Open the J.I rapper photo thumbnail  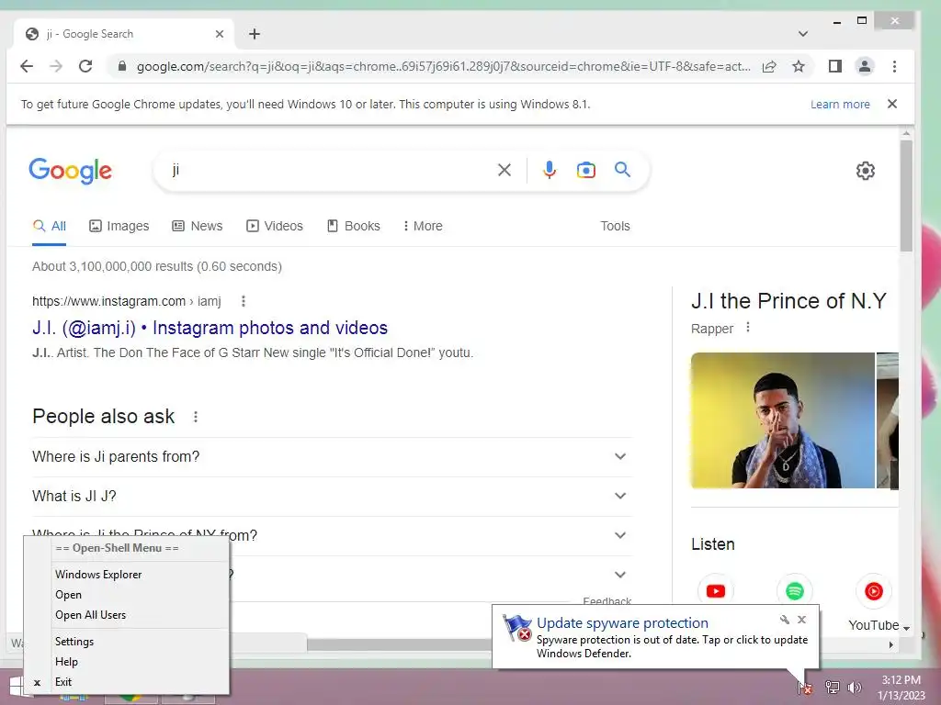(783, 420)
